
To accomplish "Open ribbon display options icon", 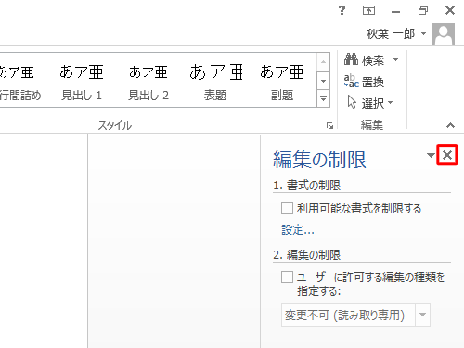I will 368,10.
